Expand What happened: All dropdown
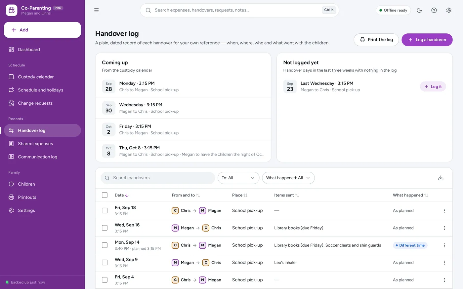Image resolution: width=463 pixels, height=289 pixels. point(288,178)
